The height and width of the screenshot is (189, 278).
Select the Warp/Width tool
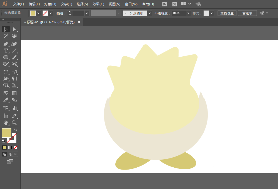coord(6,79)
